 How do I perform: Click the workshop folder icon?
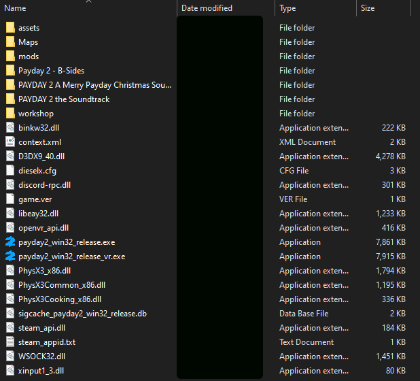click(x=10, y=114)
